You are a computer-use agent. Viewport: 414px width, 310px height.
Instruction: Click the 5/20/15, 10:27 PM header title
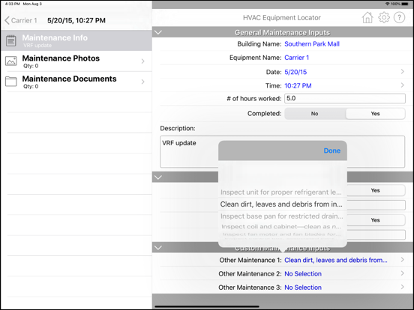click(76, 20)
